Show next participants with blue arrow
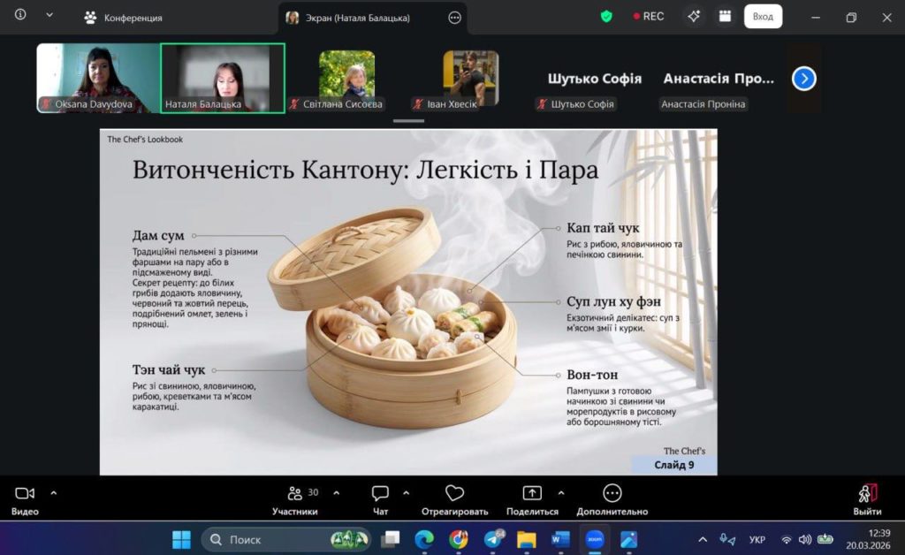 [x=803, y=79]
